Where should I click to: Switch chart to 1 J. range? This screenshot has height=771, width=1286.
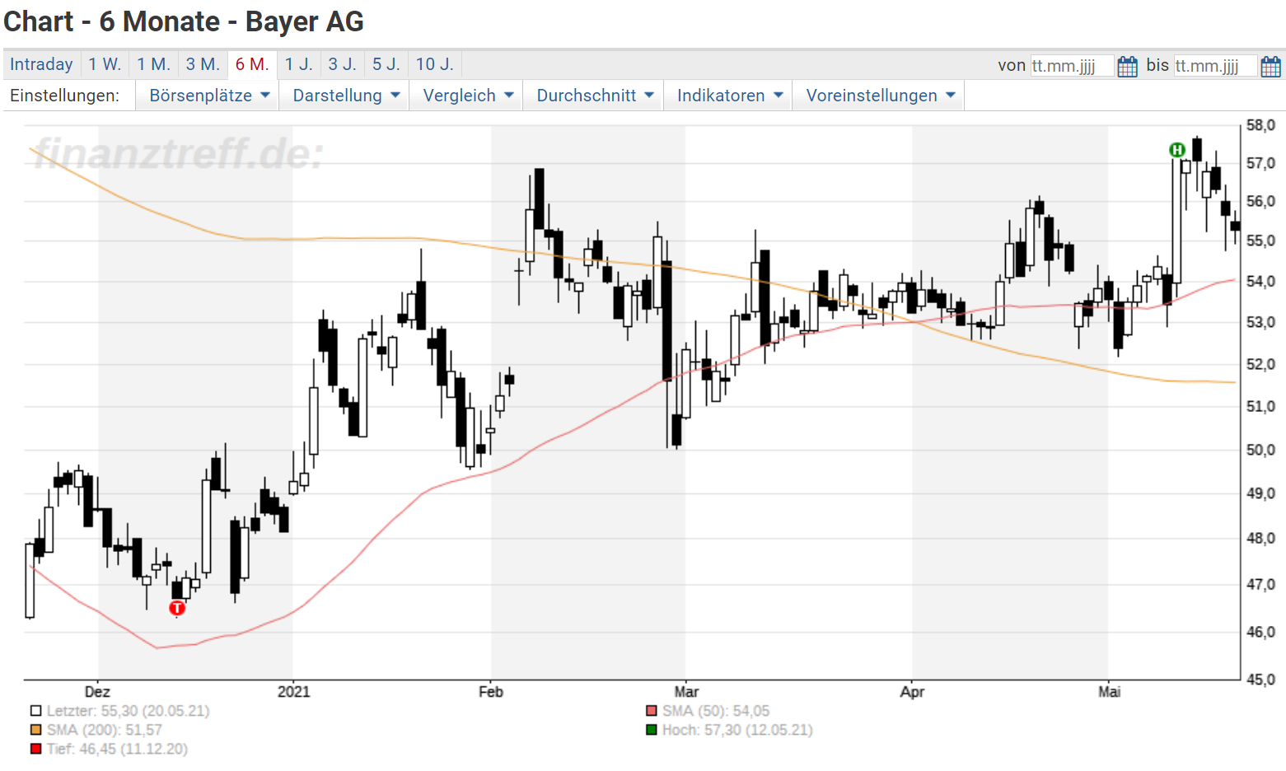(x=298, y=64)
